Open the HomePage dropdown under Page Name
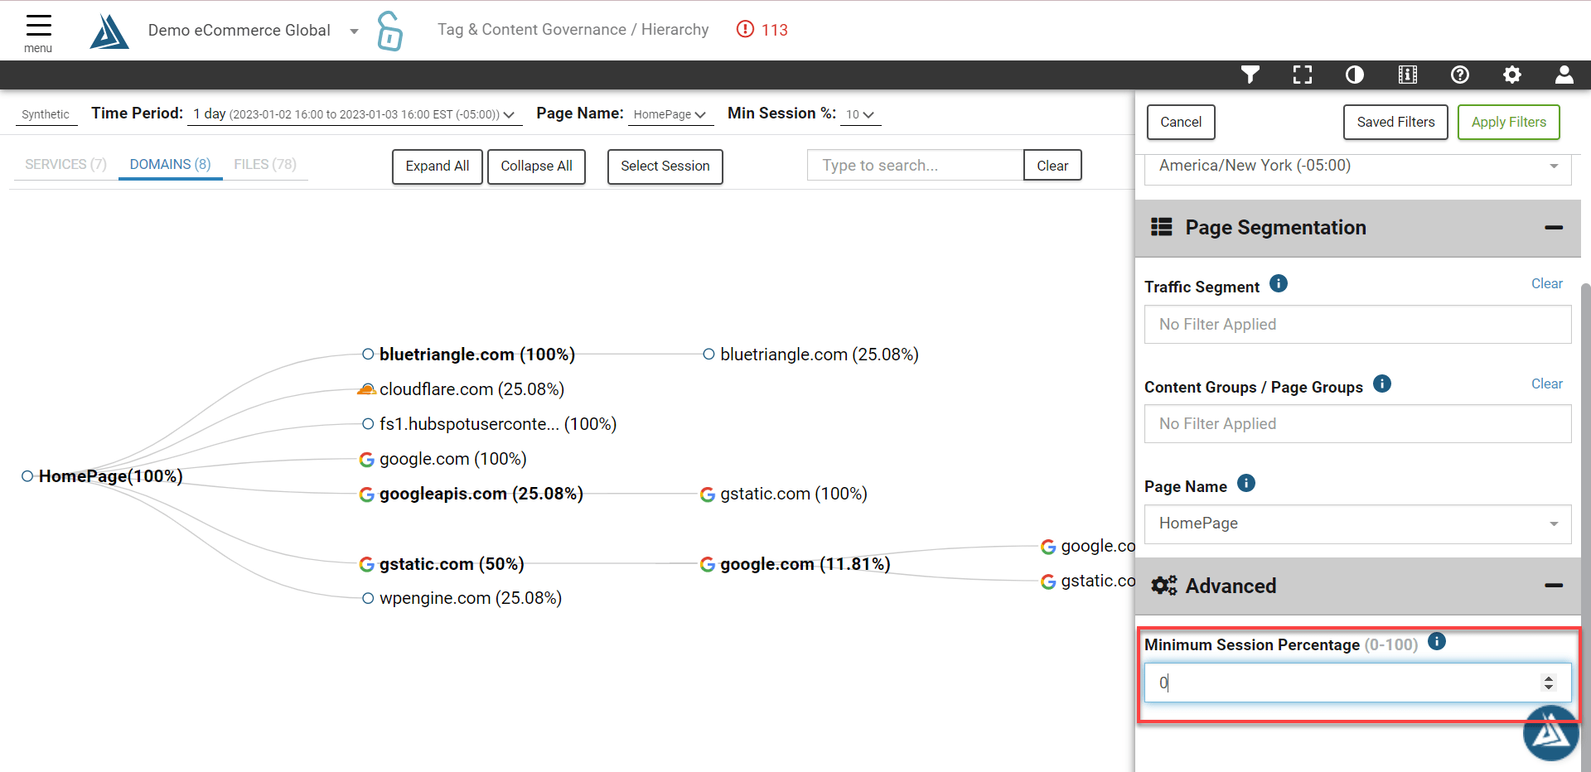The width and height of the screenshot is (1591, 772). [x=1553, y=524]
